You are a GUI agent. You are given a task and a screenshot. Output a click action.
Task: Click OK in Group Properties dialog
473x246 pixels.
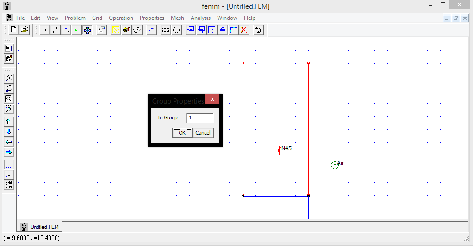pyautogui.click(x=182, y=133)
